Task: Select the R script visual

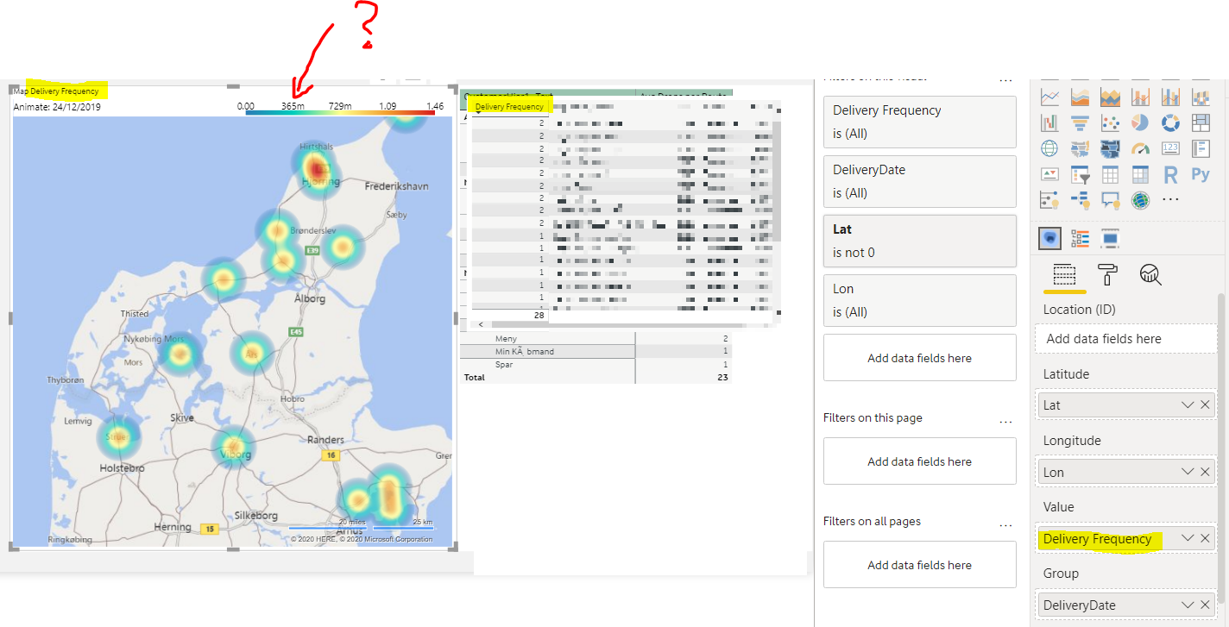Action: (x=1170, y=175)
